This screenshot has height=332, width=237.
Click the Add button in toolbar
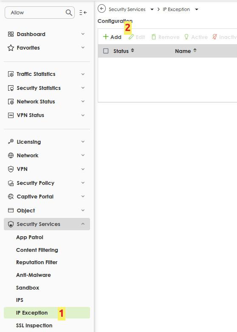(x=112, y=37)
